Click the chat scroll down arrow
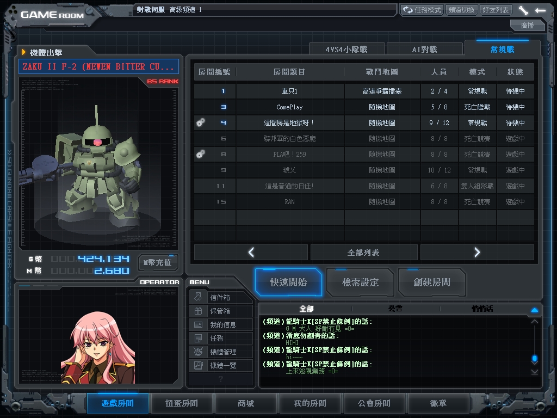 pyautogui.click(x=535, y=372)
